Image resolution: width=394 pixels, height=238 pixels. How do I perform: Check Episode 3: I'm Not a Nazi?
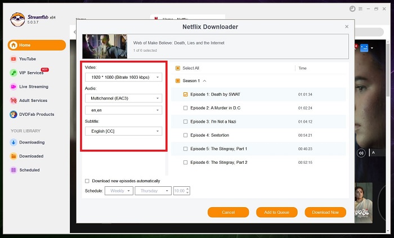(185, 122)
